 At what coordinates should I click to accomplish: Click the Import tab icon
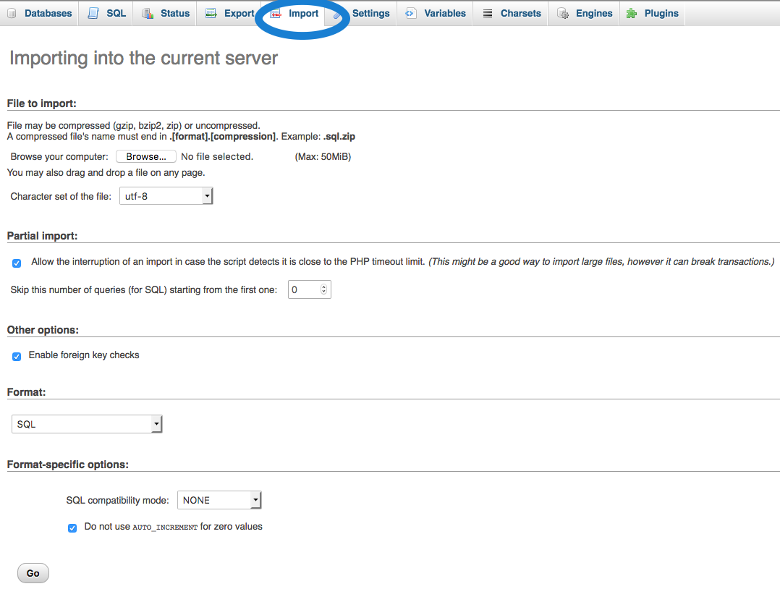(276, 14)
